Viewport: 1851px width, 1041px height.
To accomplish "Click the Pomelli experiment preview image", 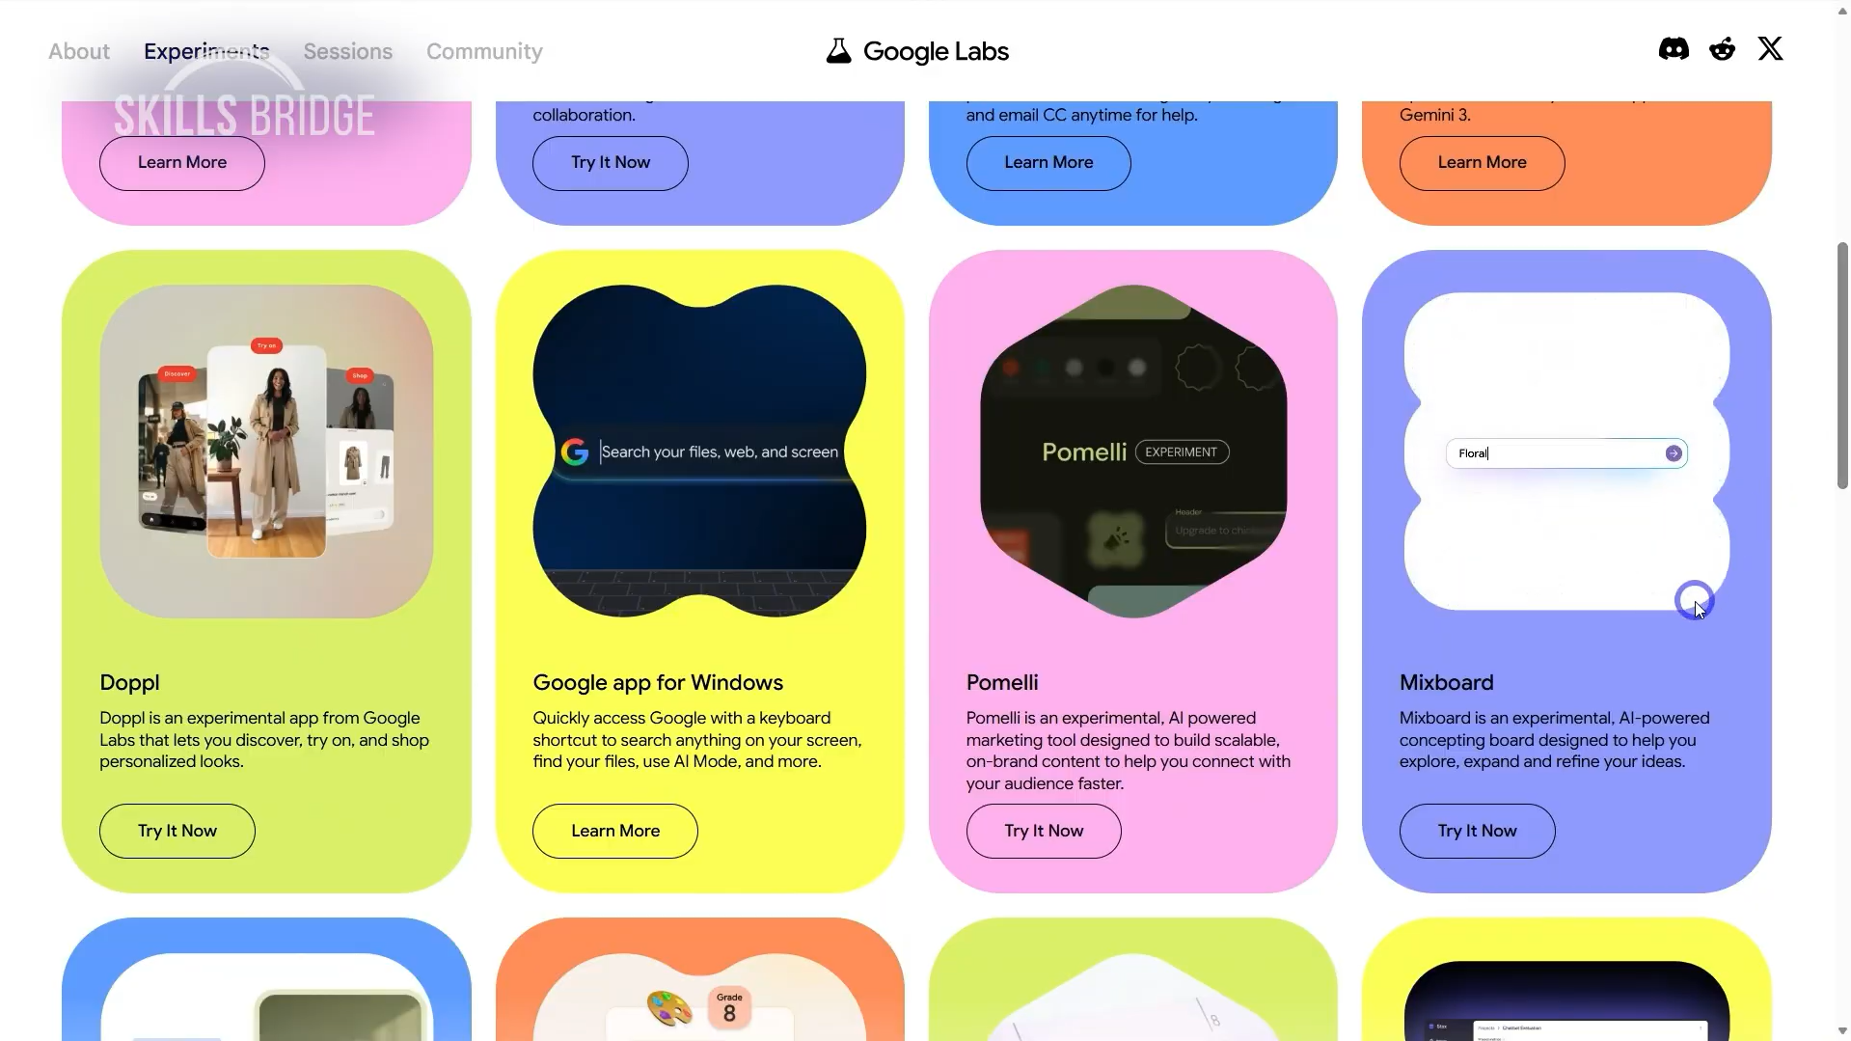I will [x=1133, y=452].
